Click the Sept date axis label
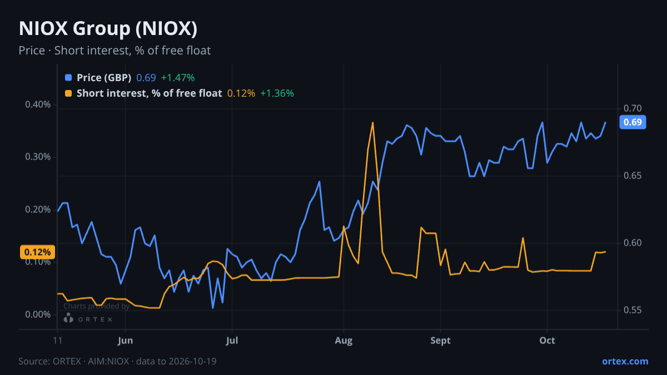 click(440, 340)
